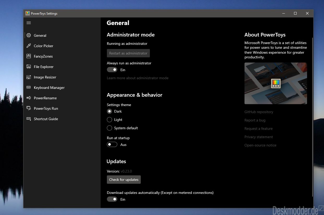Open the Privacy statement link
324x215 pixels.
(x=259, y=137)
